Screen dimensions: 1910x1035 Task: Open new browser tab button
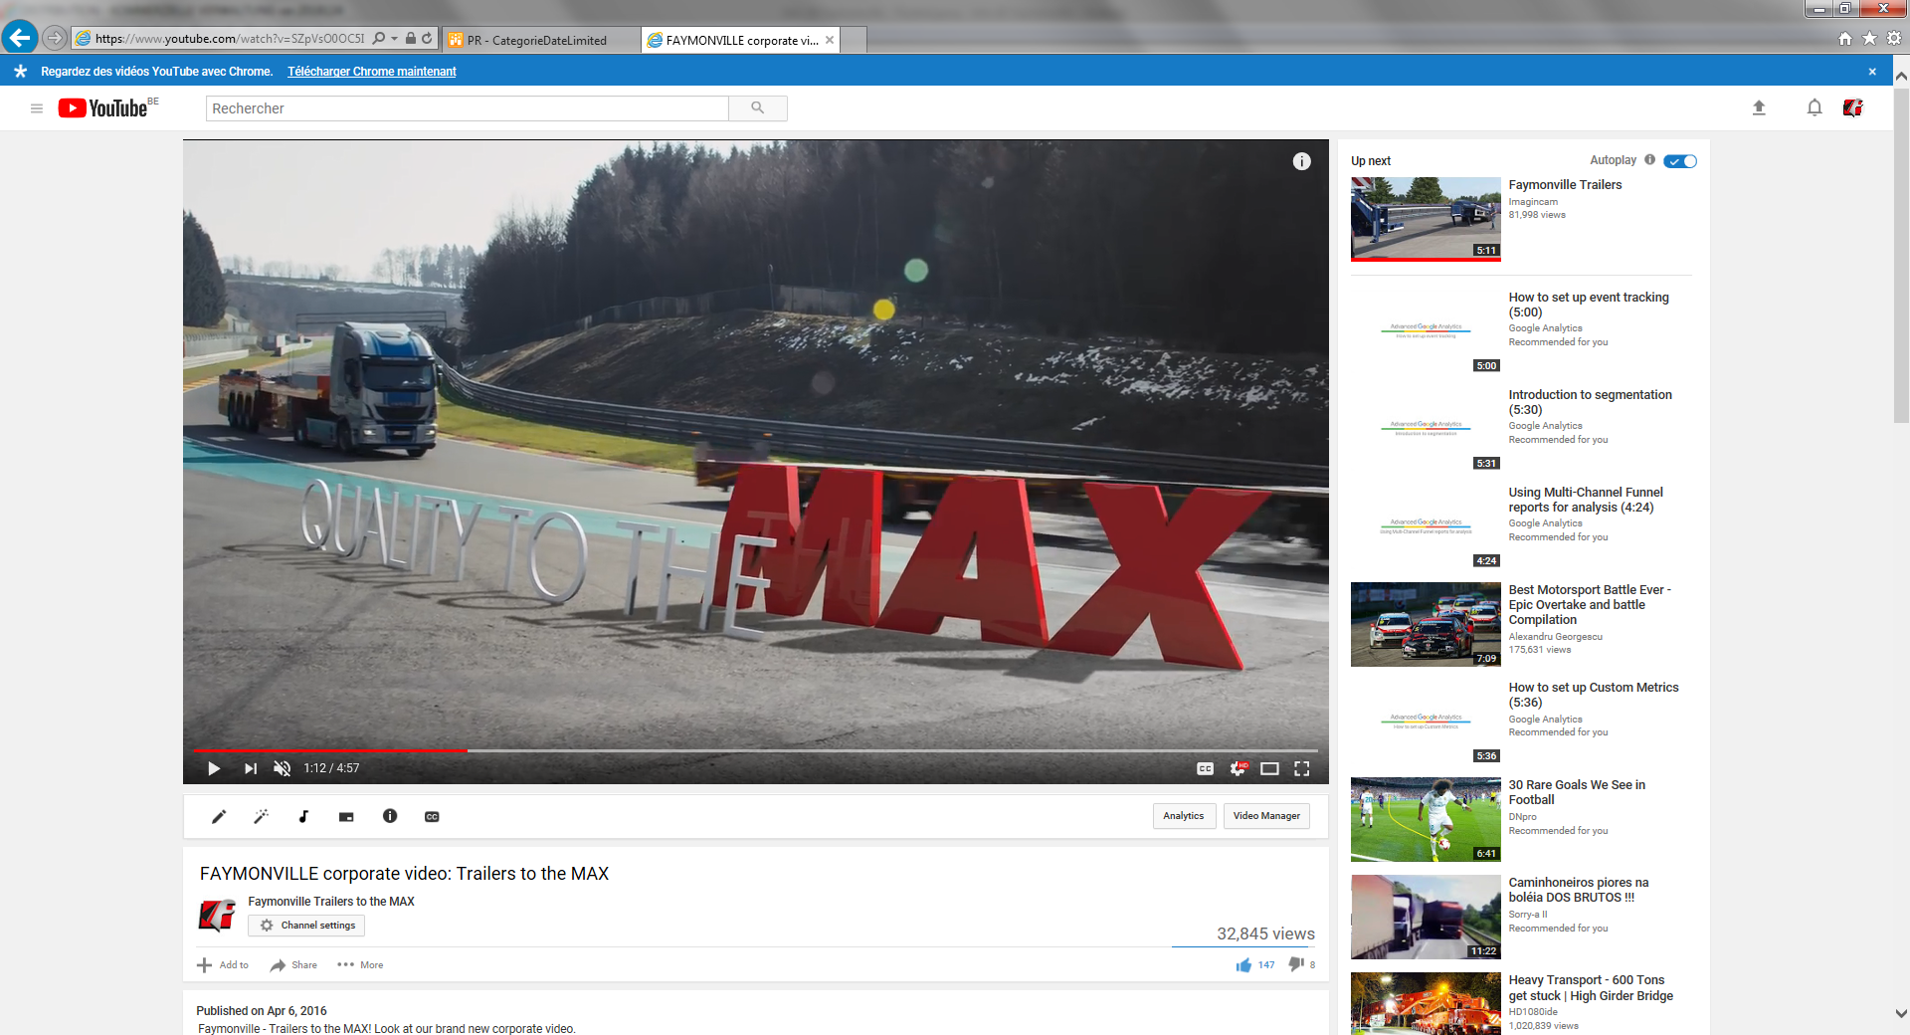tap(855, 40)
